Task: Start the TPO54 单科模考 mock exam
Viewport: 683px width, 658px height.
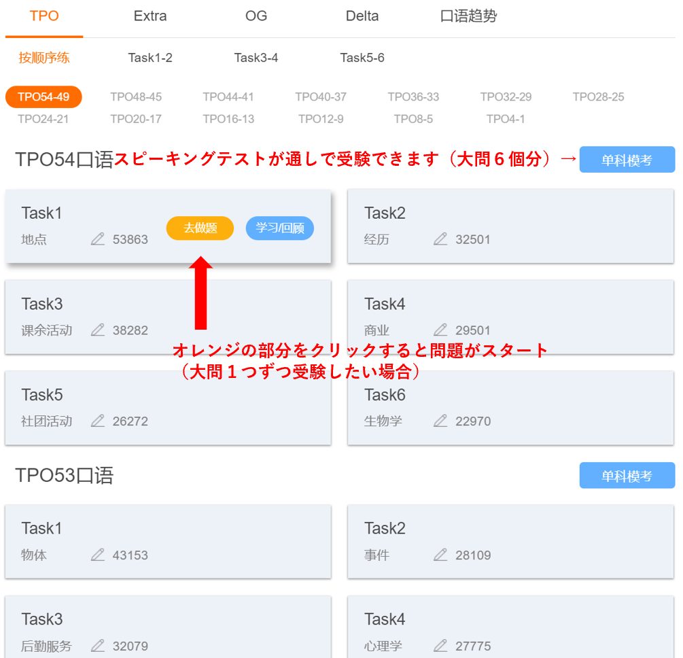Action: tap(627, 159)
